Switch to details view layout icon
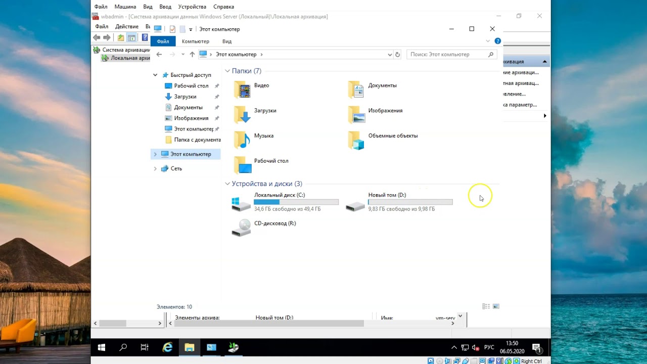 486,306
